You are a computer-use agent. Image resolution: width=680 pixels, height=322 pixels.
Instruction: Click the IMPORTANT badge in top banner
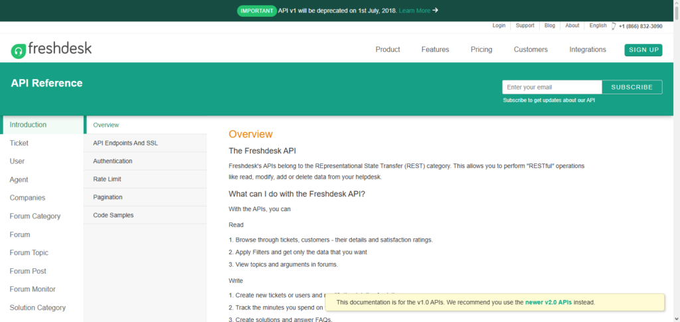pyautogui.click(x=257, y=11)
